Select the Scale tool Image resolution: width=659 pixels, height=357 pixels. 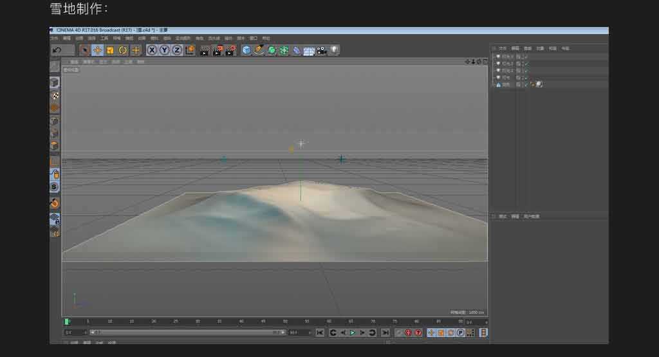point(110,50)
